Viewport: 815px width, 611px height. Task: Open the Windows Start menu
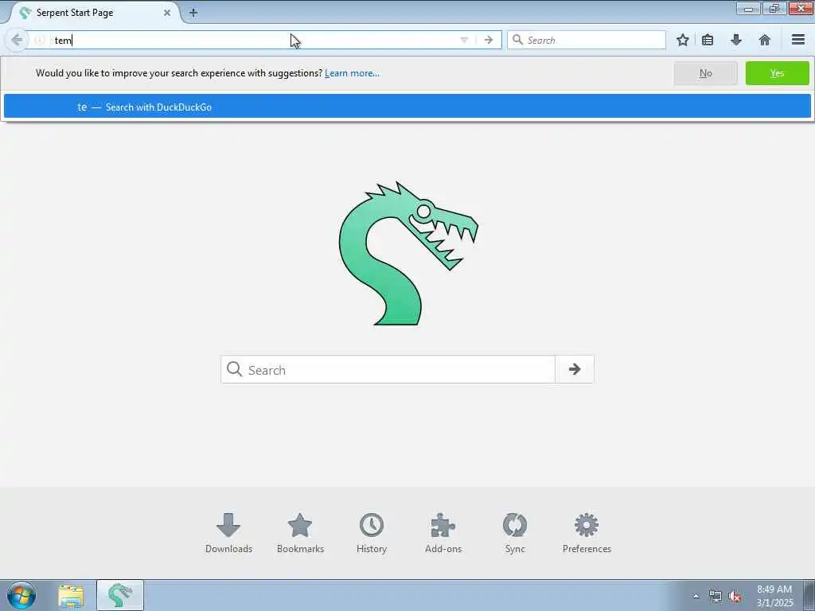(21, 595)
